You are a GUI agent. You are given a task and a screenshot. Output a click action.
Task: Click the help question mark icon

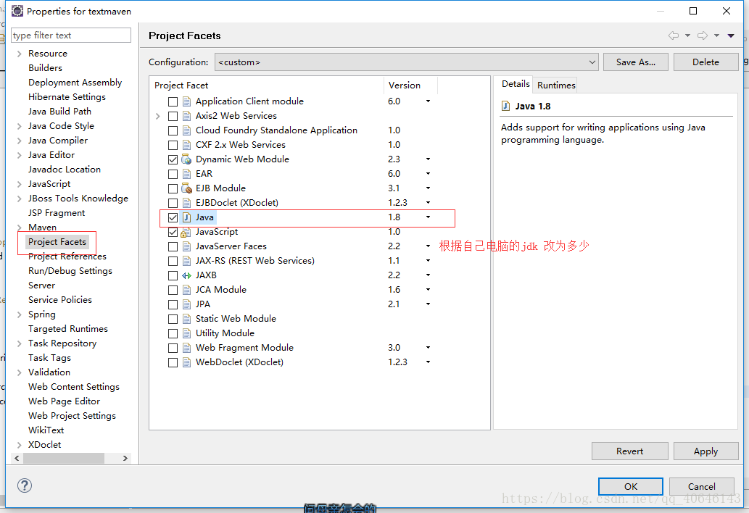(25, 485)
